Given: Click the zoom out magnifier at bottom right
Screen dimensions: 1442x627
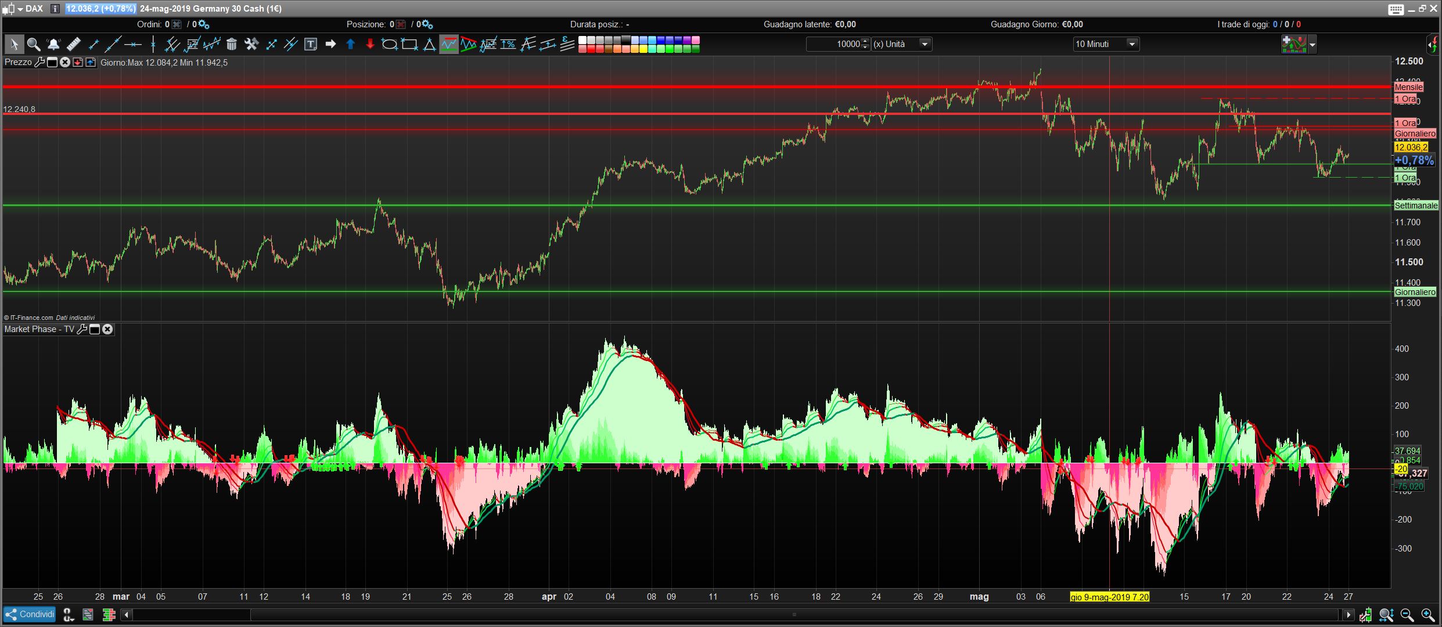Looking at the screenshot, I should pos(1407,615).
